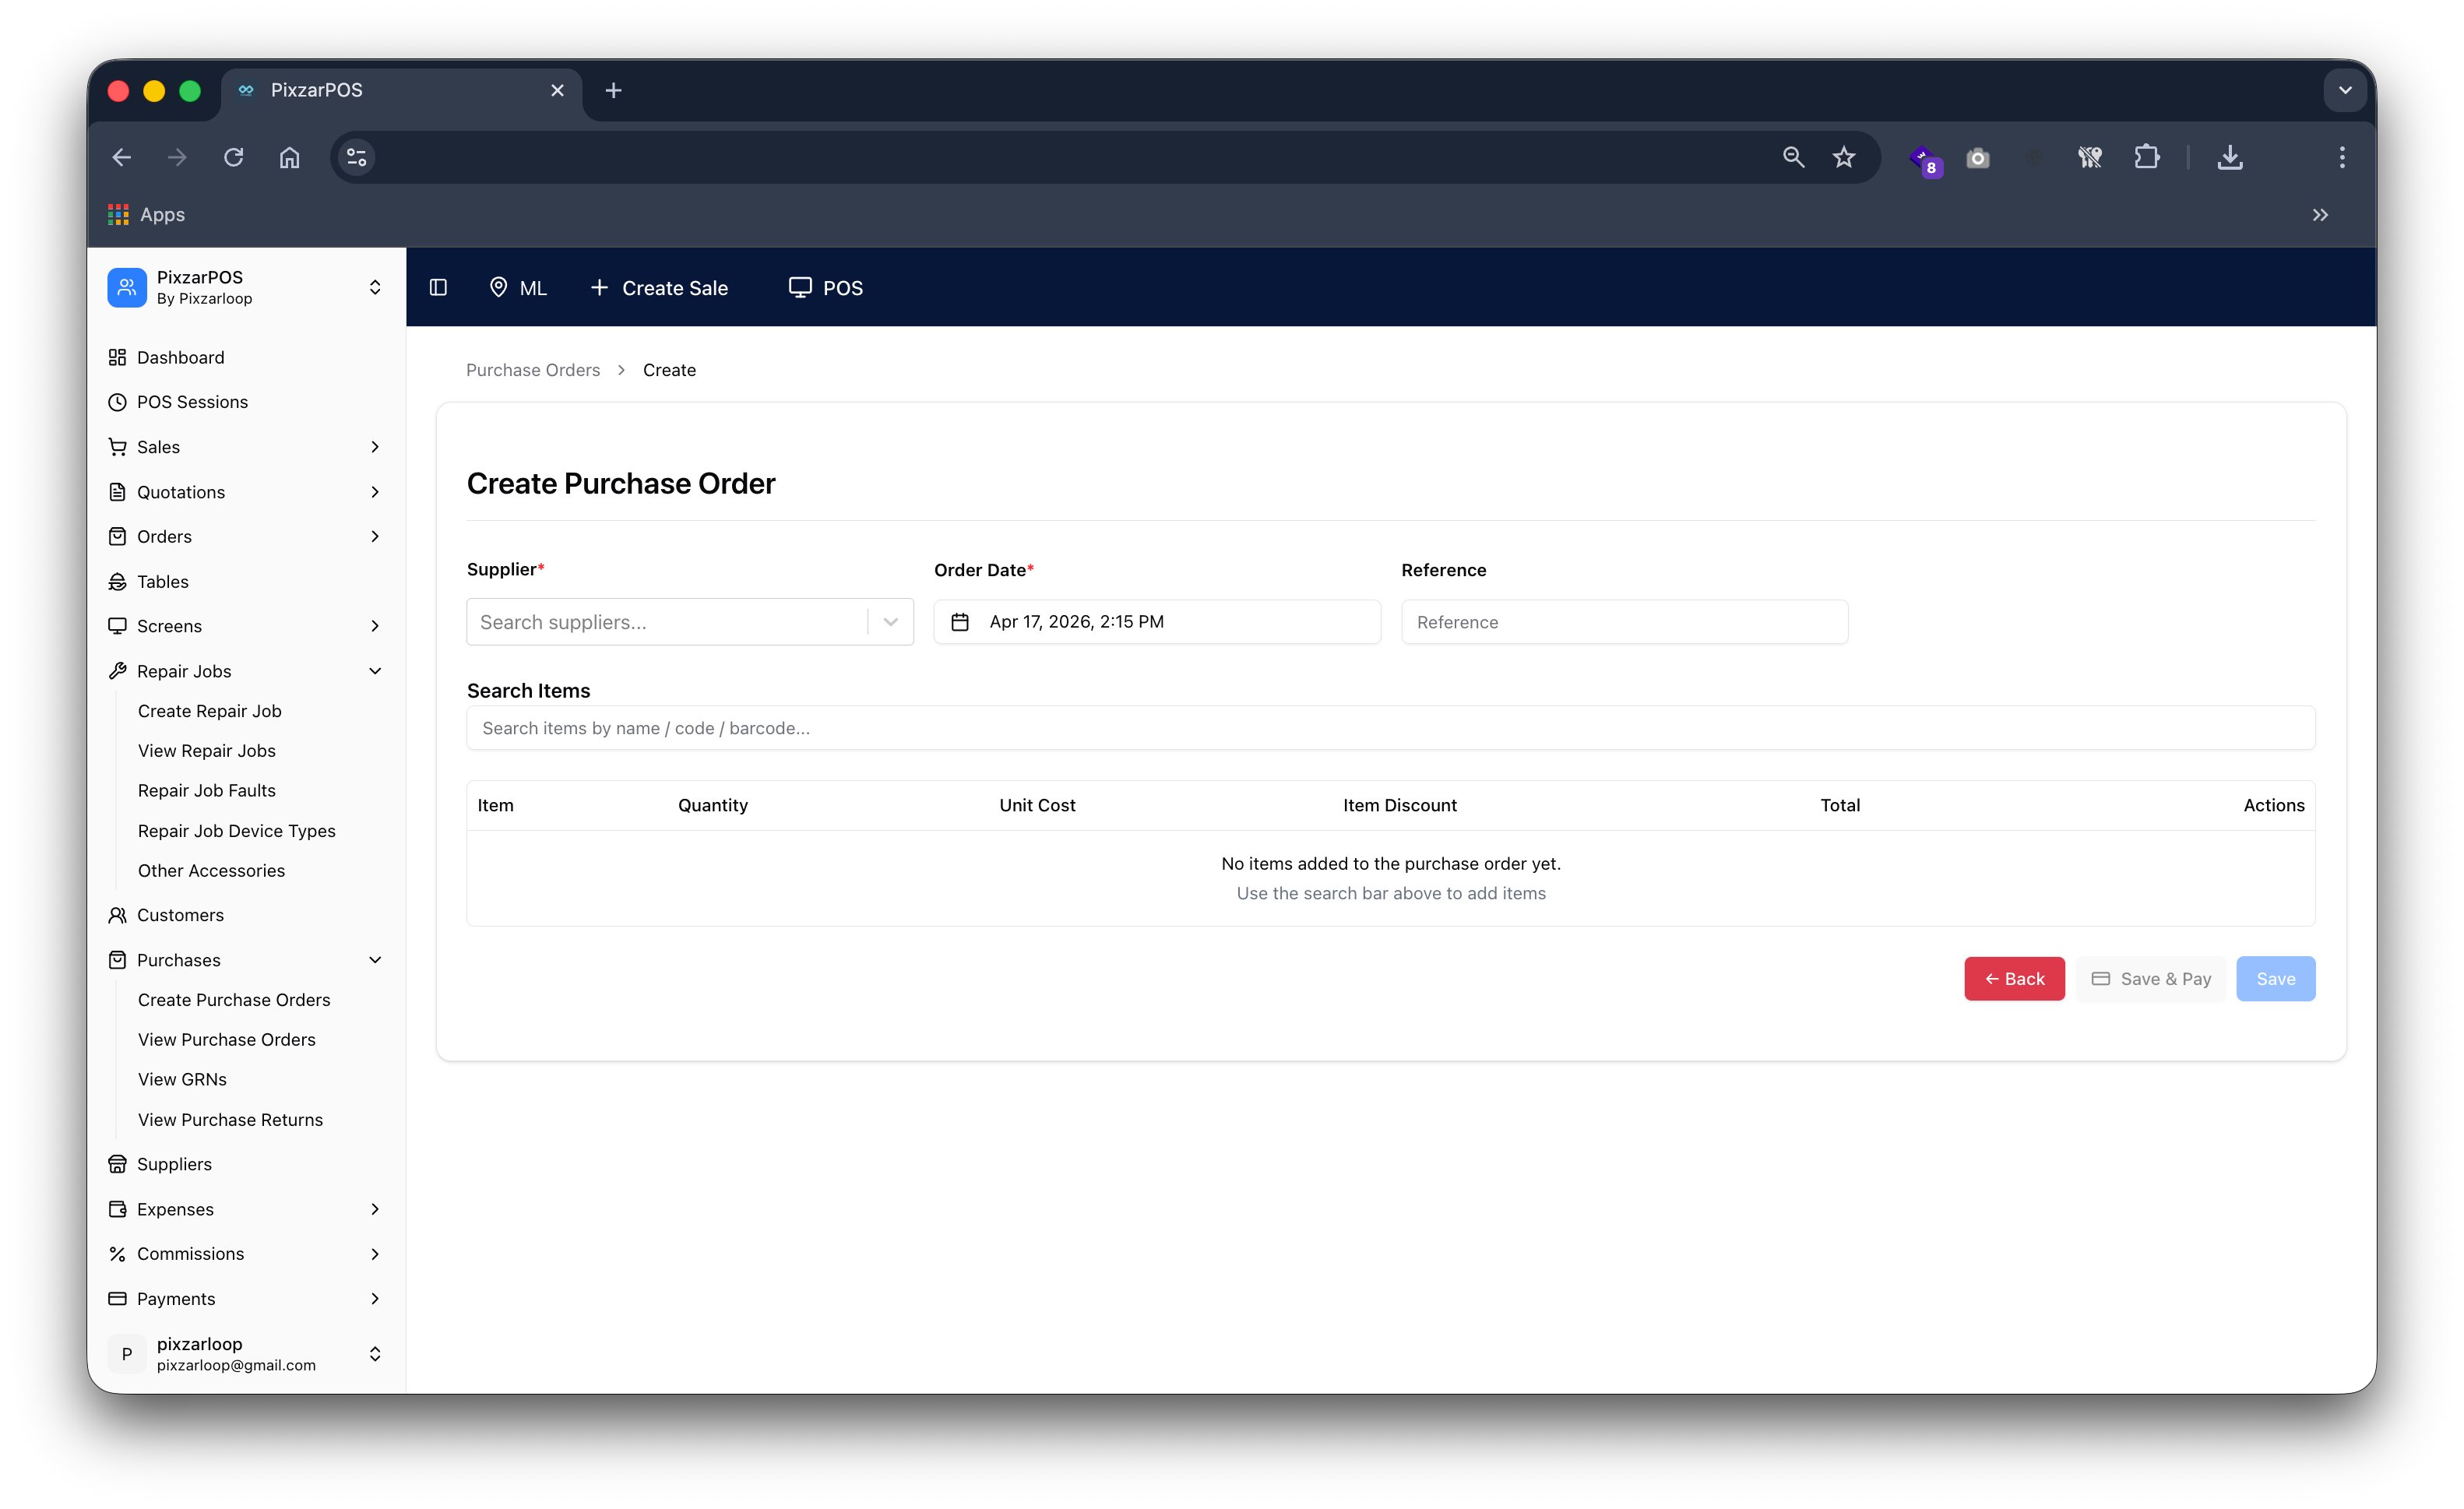The width and height of the screenshot is (2464, 1509).
Task: Click the browser downloads progress icon
Action: point(2230,157)
